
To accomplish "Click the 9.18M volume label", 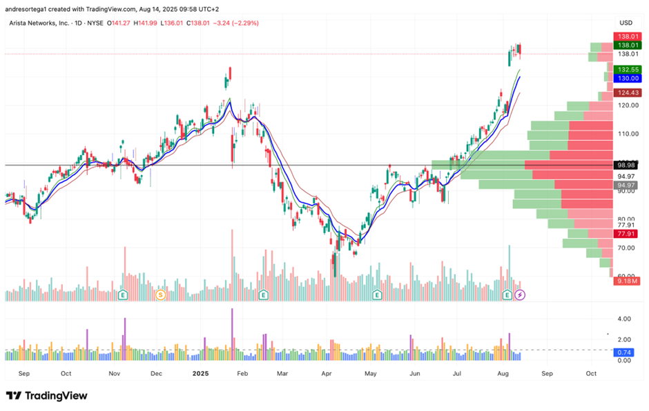I will [627, 281].
